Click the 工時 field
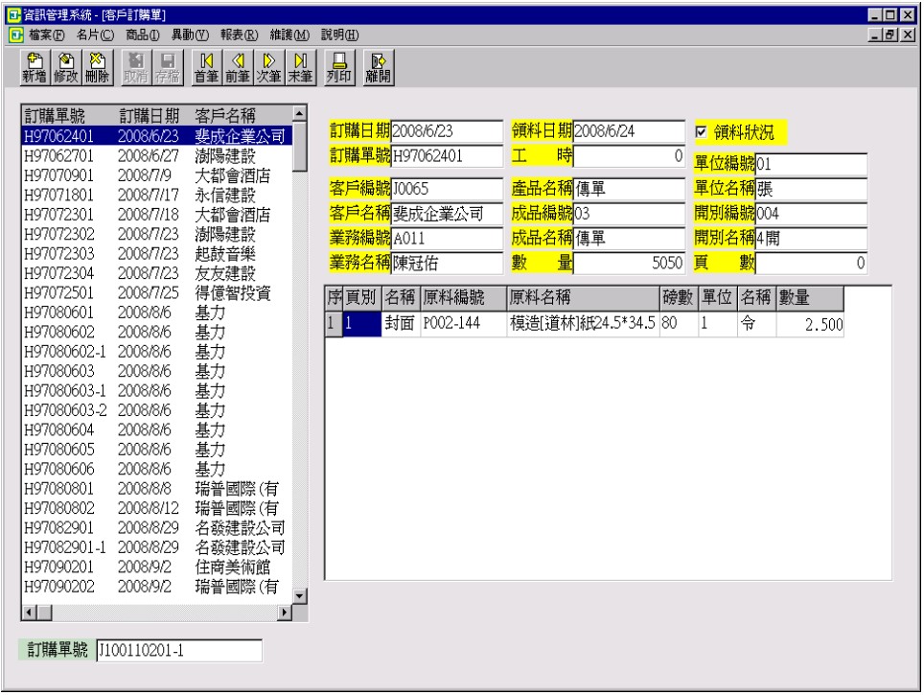 pyautogui.click(x=629, y=156)
